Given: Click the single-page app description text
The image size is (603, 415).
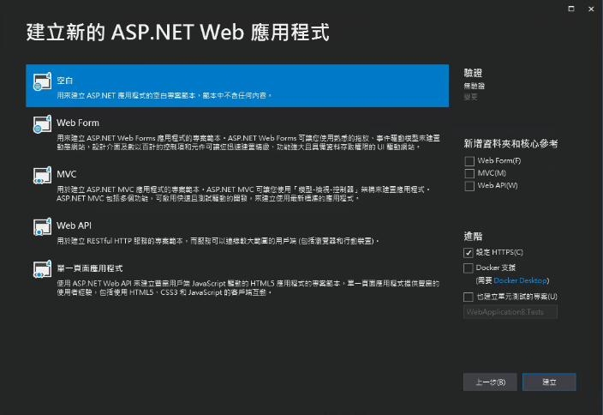Looking at the screenshot, I should [x=248, y=288].
